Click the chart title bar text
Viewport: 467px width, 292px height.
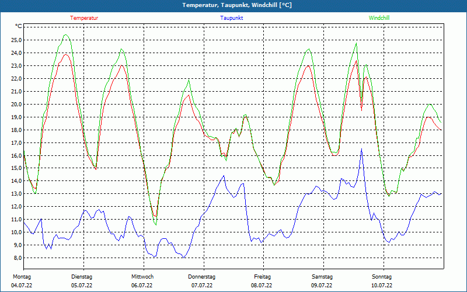tap(237, 5)
